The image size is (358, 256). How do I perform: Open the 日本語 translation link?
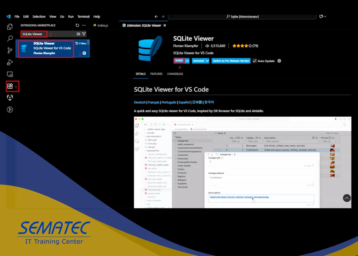tap(197, 102)
